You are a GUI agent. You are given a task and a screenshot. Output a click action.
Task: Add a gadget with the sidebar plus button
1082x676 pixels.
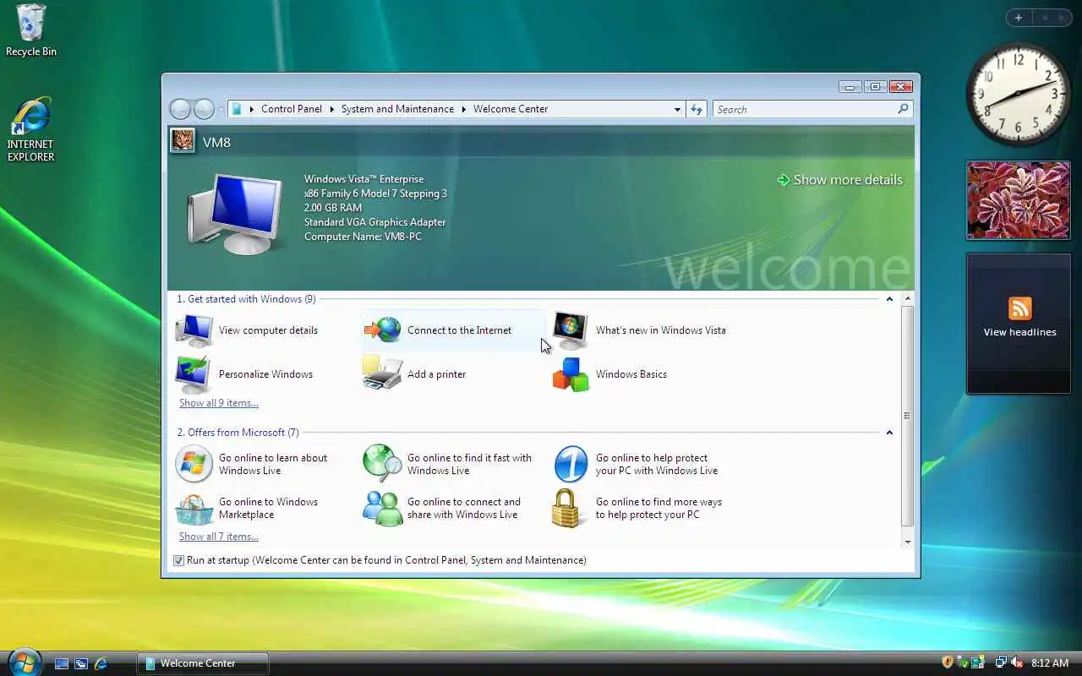(1019, 18)
